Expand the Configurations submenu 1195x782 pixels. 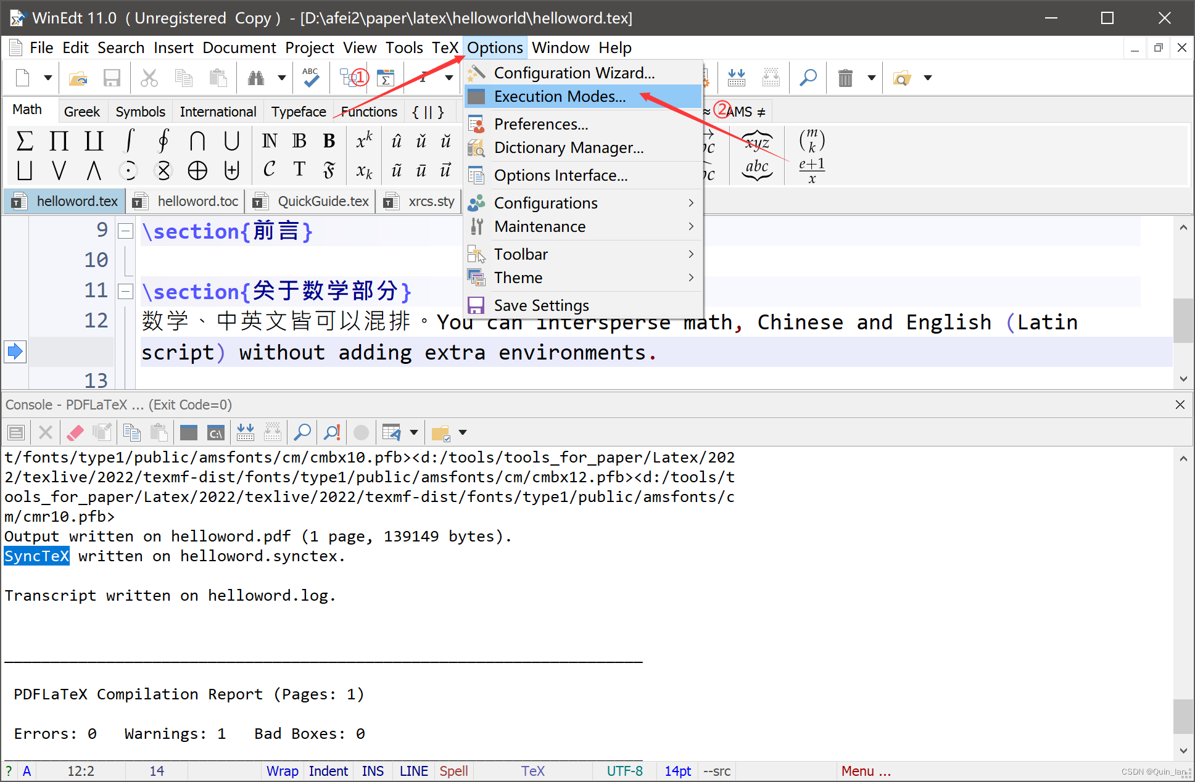583,203
